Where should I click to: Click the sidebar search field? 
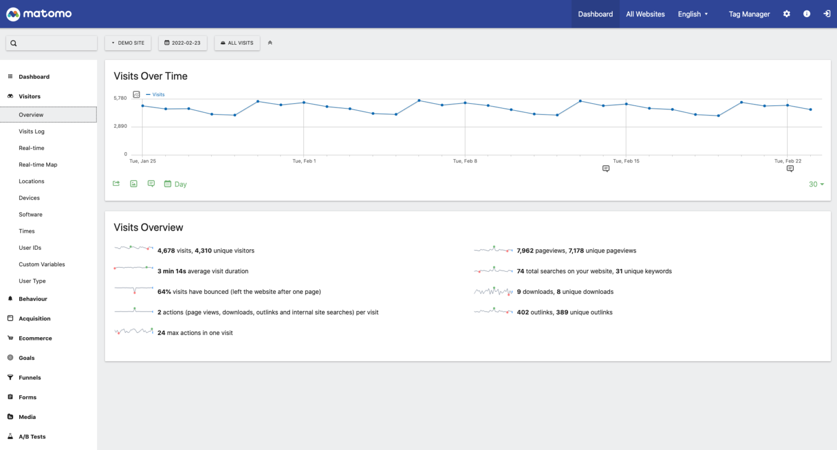[52, 43]
